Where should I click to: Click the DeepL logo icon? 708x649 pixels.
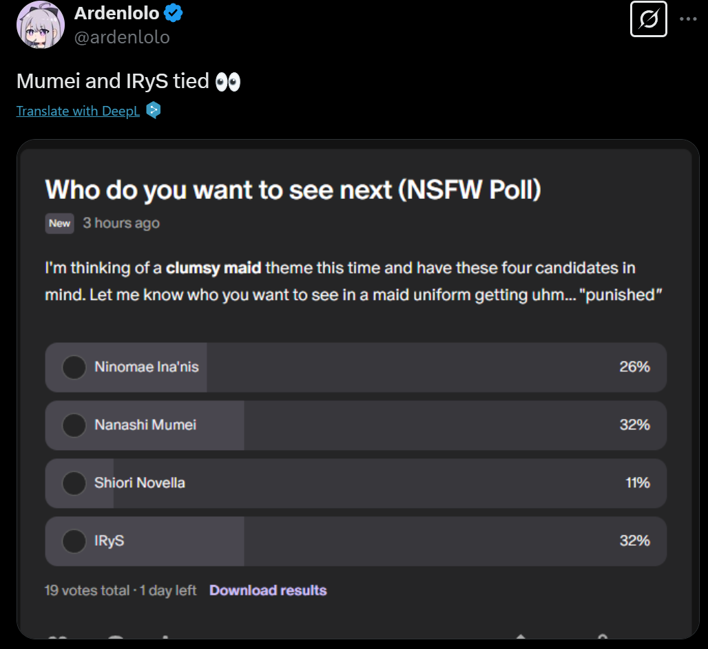pos(154,110)
